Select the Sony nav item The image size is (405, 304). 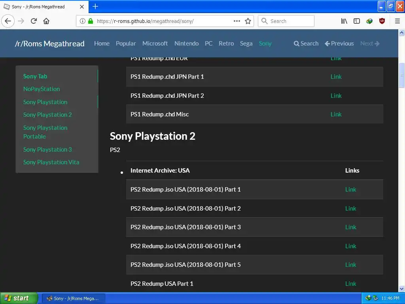click(265, 44)
